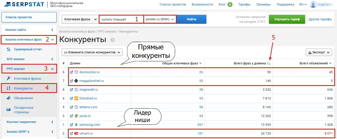Open external link icon for megowatt.ru
337x139 pixels.
(71, 90)
